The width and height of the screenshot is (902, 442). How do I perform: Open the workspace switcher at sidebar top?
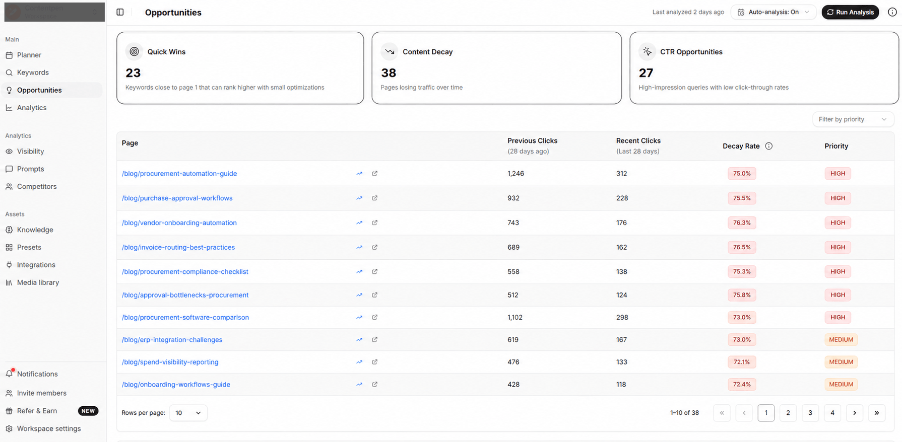pos(54,12)
